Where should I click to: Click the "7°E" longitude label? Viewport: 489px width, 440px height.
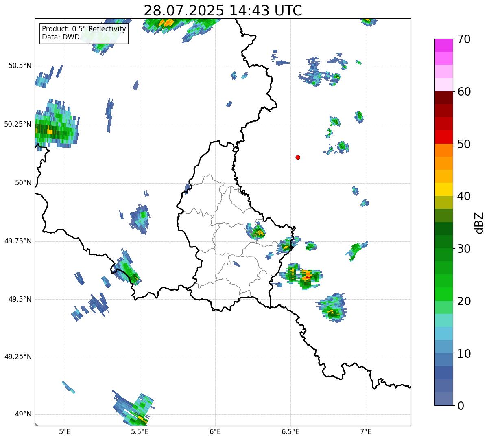[x=366, y=431]
